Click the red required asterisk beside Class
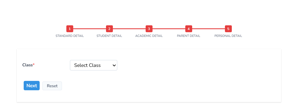 [34, 64]
